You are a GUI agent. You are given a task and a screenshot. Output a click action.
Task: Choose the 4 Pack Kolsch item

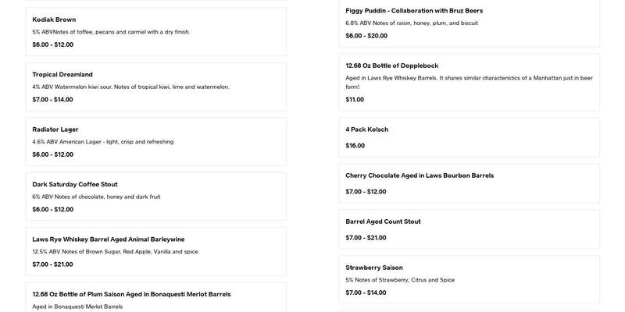(x=367, y=129)
